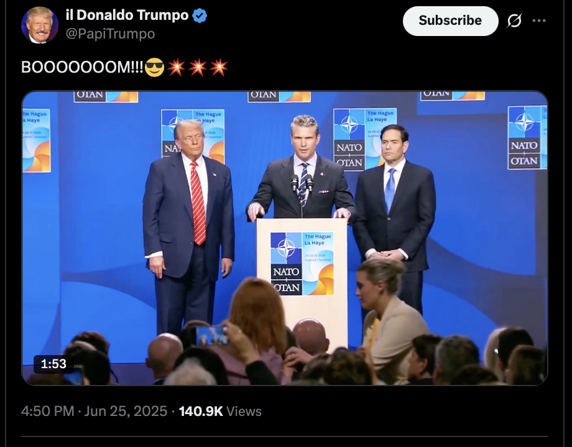Click the BOOOOOOOM!!! post text

pyautogui.click(x=83, y=68)
